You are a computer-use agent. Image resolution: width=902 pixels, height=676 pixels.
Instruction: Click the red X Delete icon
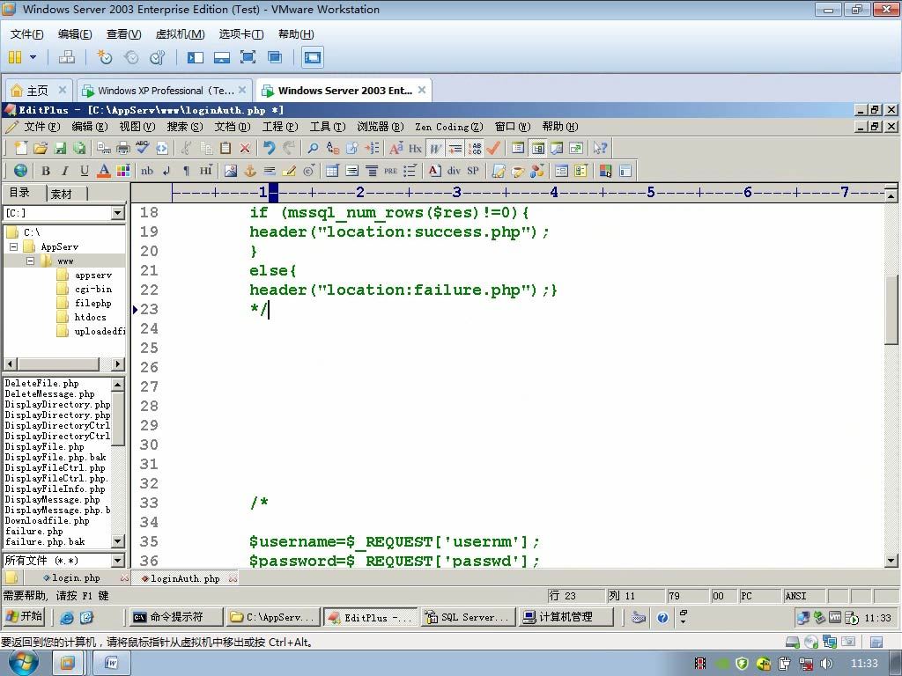tap(245, 148)
